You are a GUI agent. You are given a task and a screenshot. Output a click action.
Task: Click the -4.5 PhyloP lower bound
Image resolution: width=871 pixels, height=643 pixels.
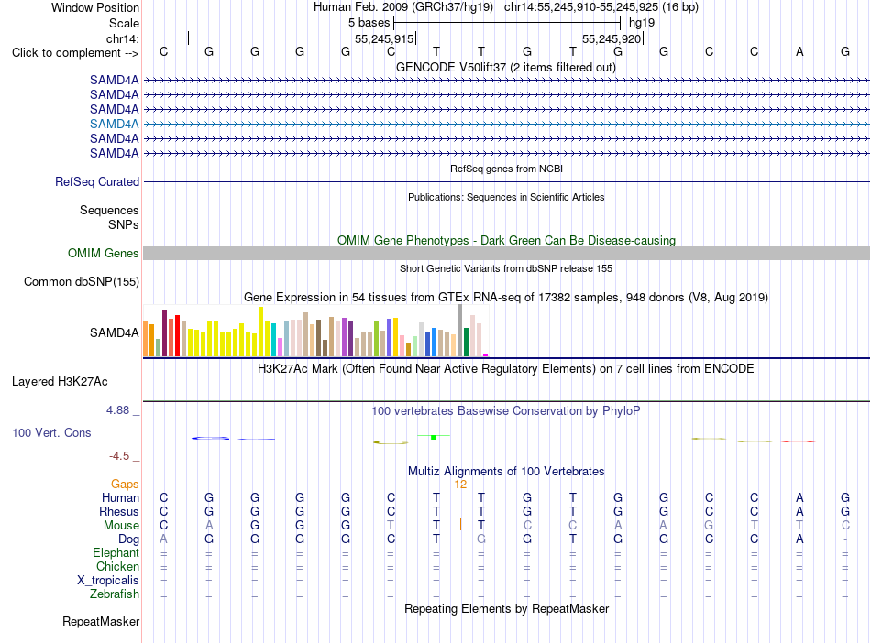pyautogui.click(x=119, y=456)
